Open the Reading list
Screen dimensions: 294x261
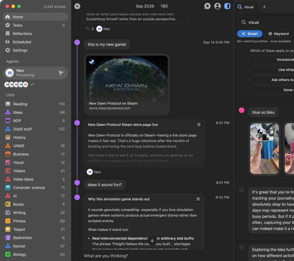pos(36,104)
